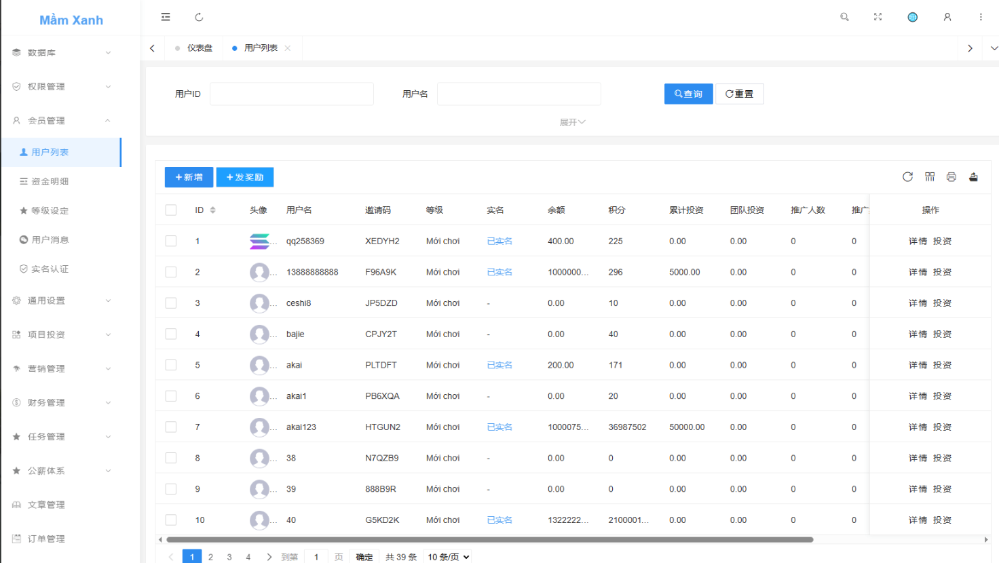
Task: Expand 公薪体系 in the sidebar
Action: (61, 471)
